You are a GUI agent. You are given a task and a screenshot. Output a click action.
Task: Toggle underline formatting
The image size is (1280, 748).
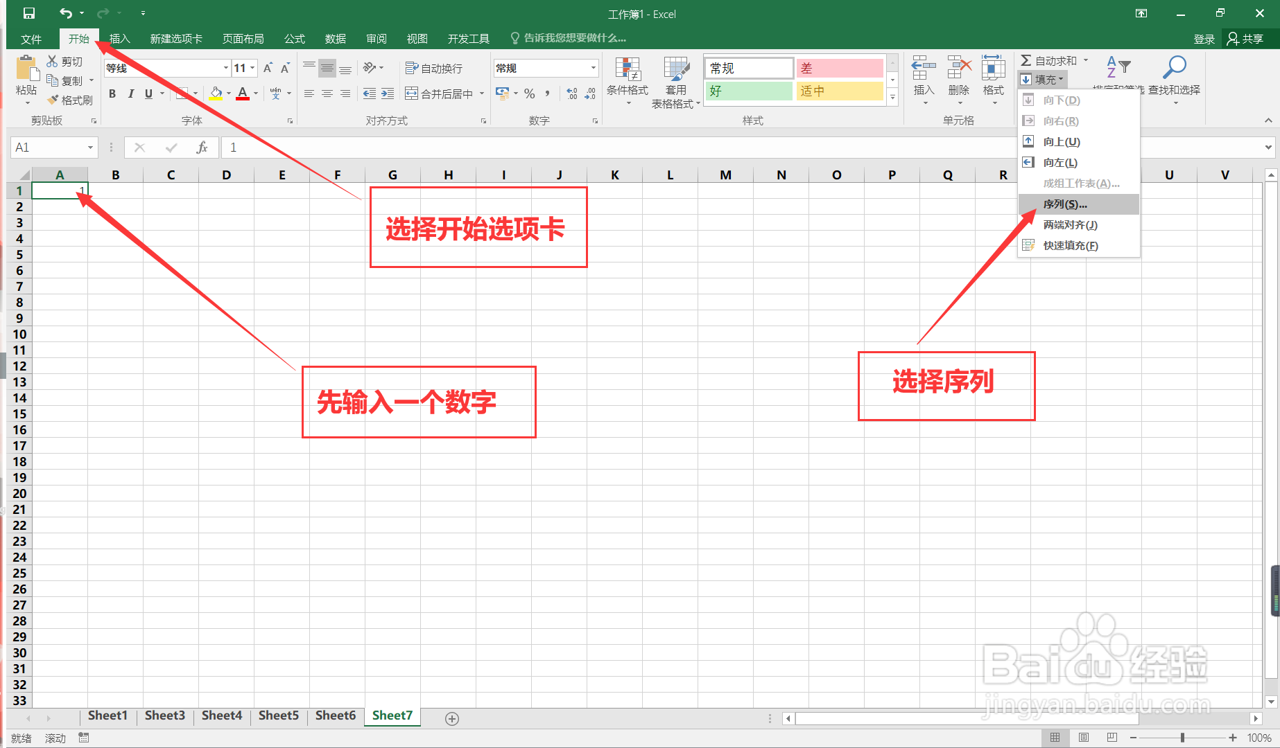pos(147,93)
